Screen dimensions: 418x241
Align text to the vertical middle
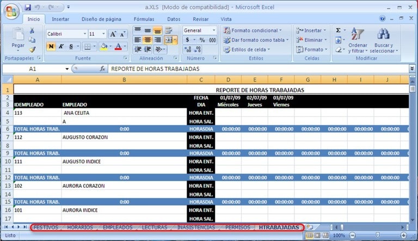point(147,30)
